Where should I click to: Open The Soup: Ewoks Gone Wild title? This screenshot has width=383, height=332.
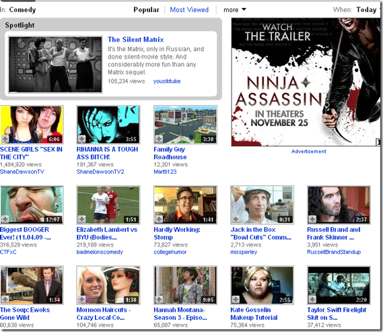(x=25, y=313)
